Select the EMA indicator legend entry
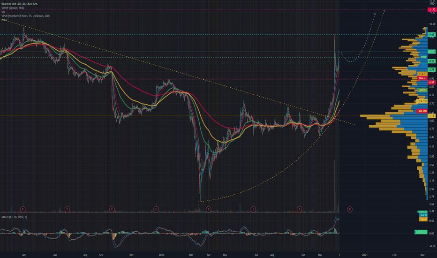 pyautogui.click(x=4, y=20)
